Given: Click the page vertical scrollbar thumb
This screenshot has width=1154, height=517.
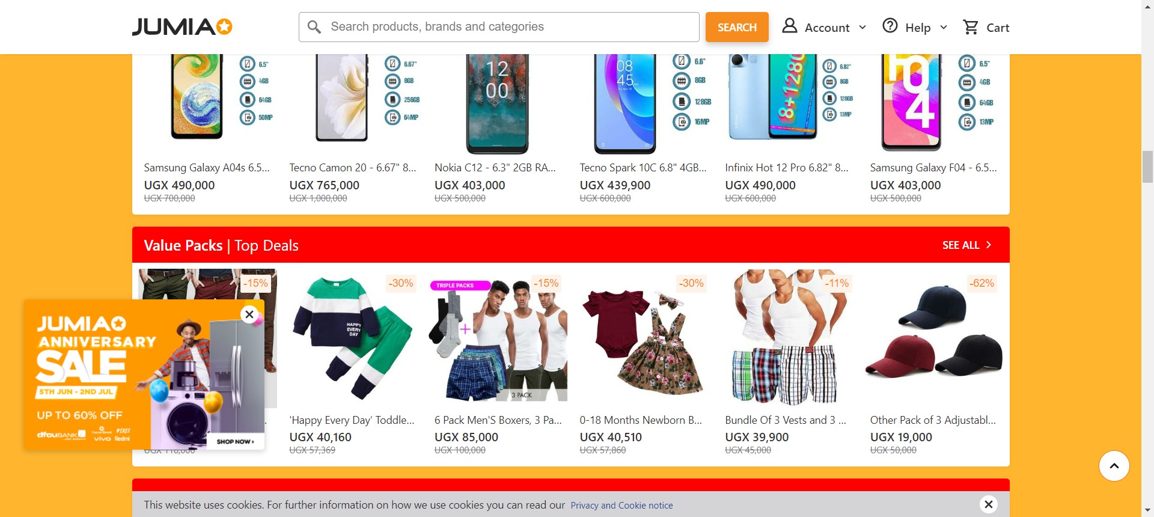Looking at the screenshot, I should (1147, 167).
